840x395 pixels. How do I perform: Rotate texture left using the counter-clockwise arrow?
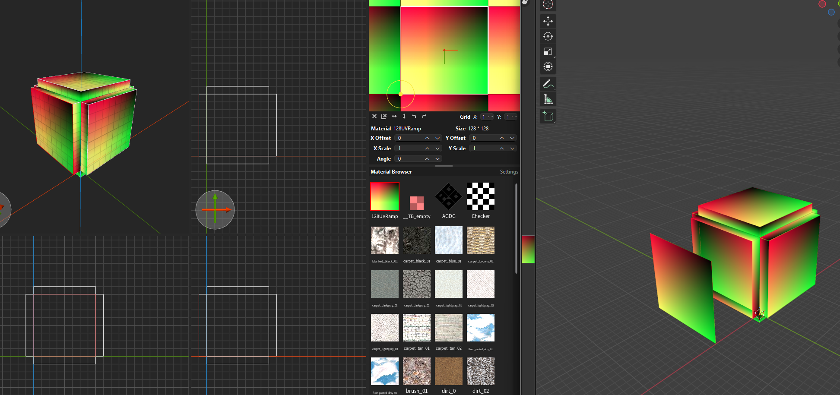pos(414,117)
